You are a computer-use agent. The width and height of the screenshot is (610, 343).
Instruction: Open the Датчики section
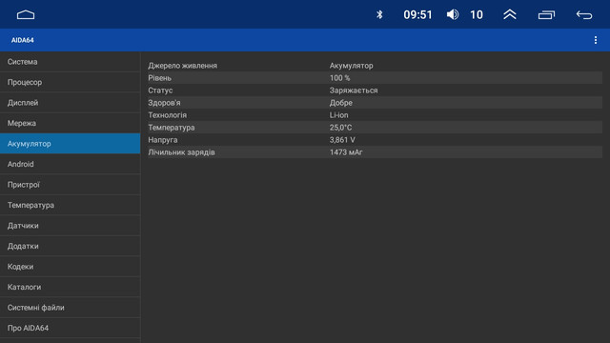click(70, 226)
